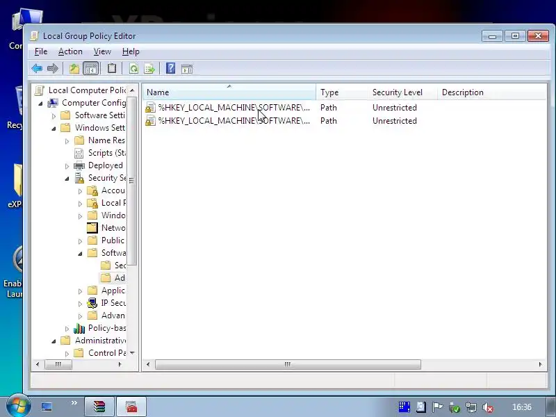The height and width of the screenshot is (417, 556).
Task: Expand the Public Key Policies node
Action: 80,240
